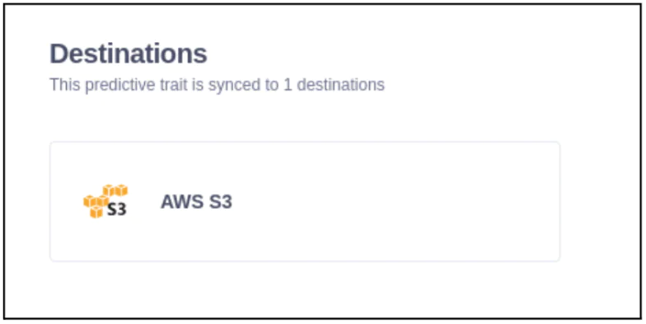Click the synced destinations subtitle text

[218, 85]
